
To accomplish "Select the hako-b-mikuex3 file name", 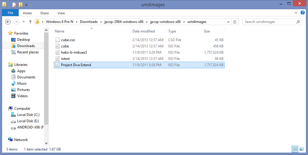I will click(x=74, y=52).
